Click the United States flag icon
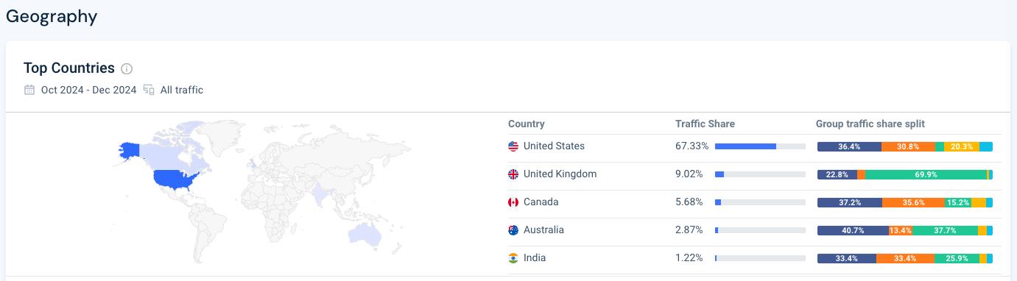 (x=513, y=146)
